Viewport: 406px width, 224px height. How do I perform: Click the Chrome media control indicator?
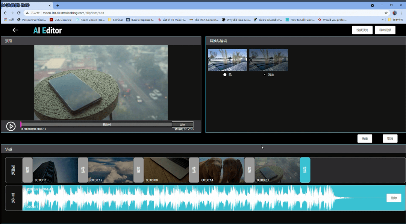point(372,5)
